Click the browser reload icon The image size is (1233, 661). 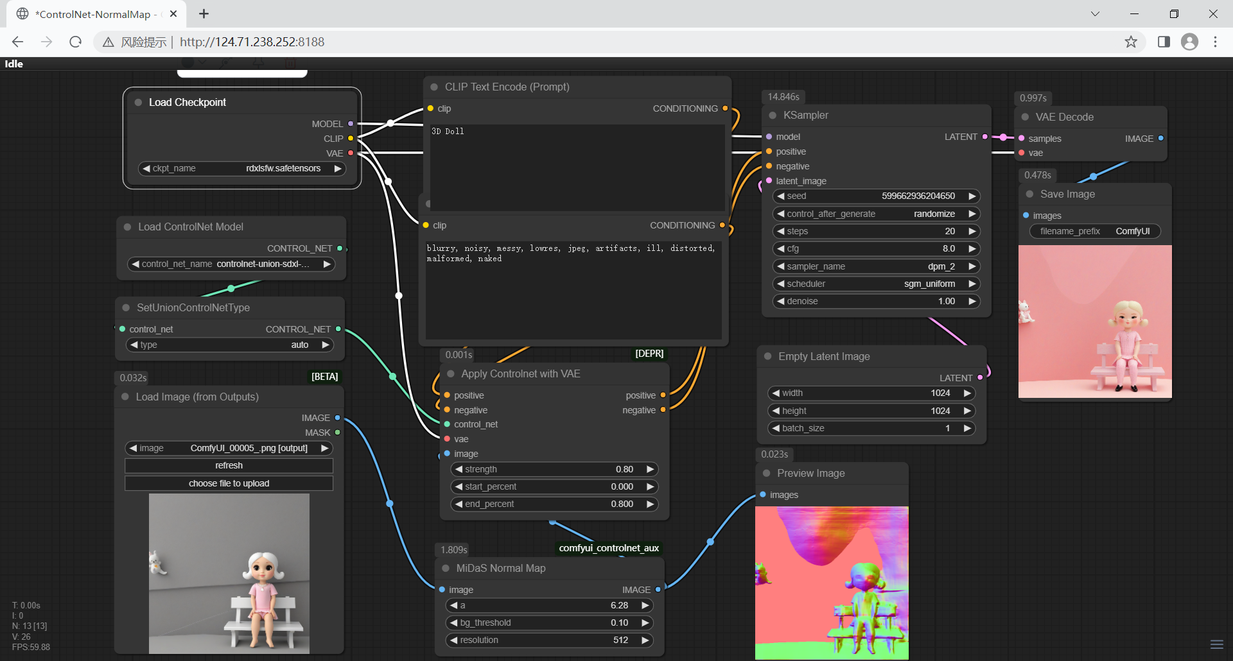(x=76, y=42)
